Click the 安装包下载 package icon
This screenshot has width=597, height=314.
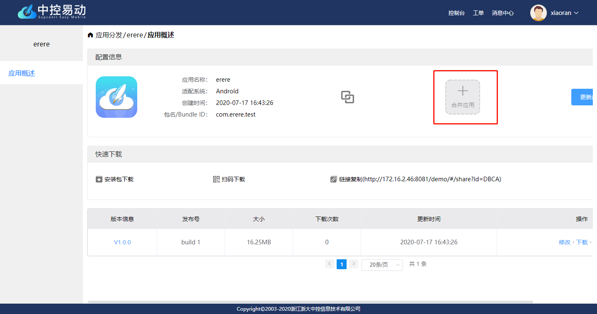(x=99, y=179)
